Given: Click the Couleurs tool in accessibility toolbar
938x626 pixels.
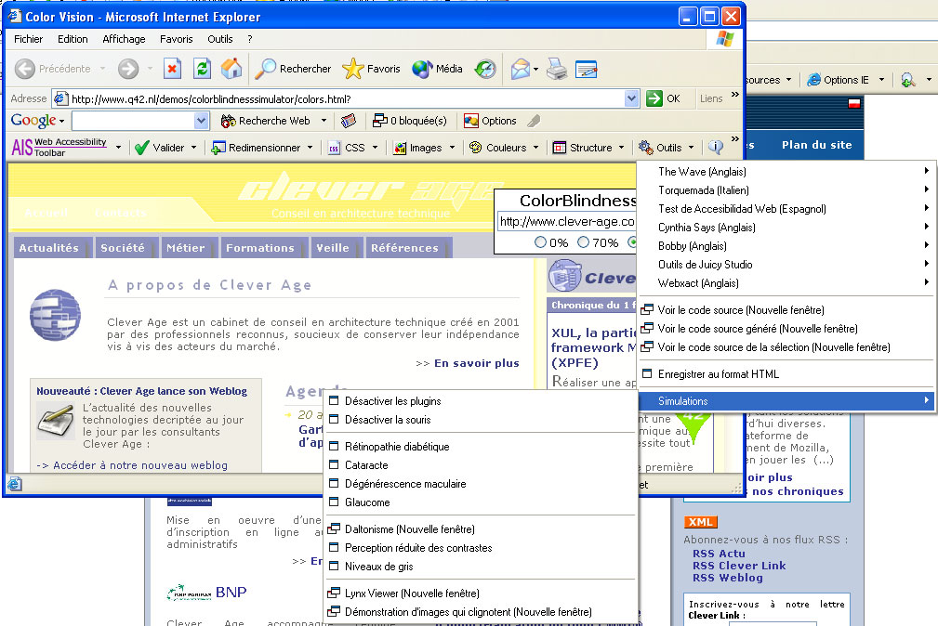Looking at the screenshot, I should pyautogui.click(x=497, y=148).
